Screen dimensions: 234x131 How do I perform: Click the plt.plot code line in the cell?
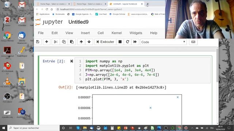click(x=107, y=79)
